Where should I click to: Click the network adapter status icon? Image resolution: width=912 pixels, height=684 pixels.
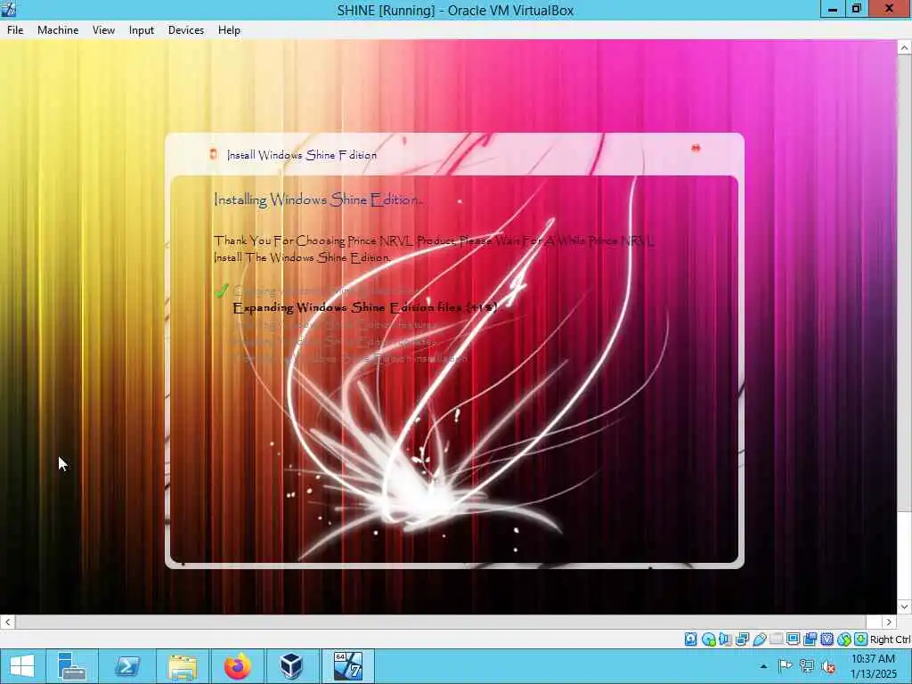742,639
